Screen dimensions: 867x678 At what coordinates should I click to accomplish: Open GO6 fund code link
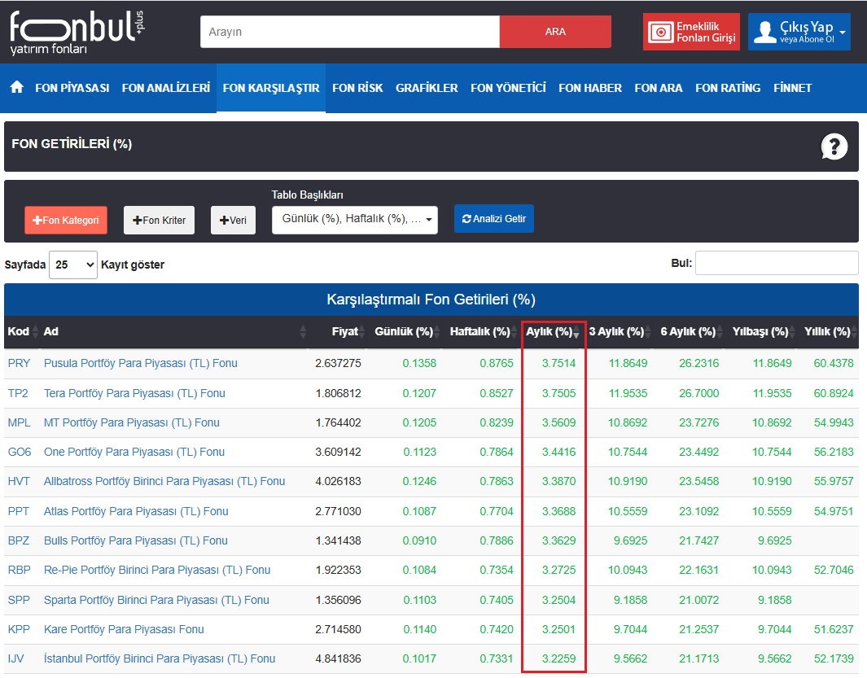coord(20,452)
